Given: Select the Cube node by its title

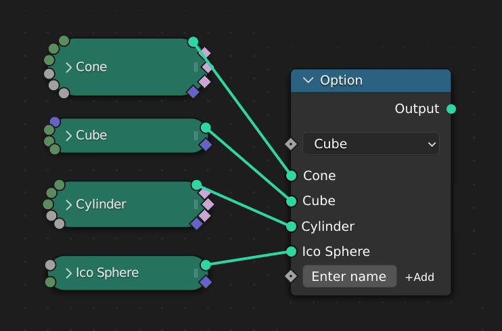Looking at the screenshot, I should pyautogui.click(x=91, y=135).
